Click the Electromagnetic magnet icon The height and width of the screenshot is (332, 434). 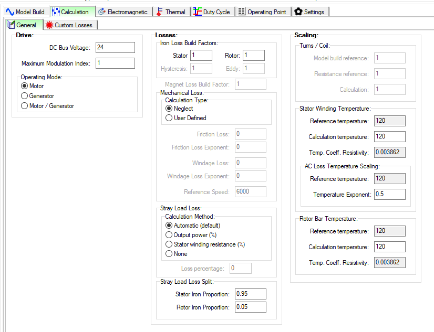click(x=102, y=12)
